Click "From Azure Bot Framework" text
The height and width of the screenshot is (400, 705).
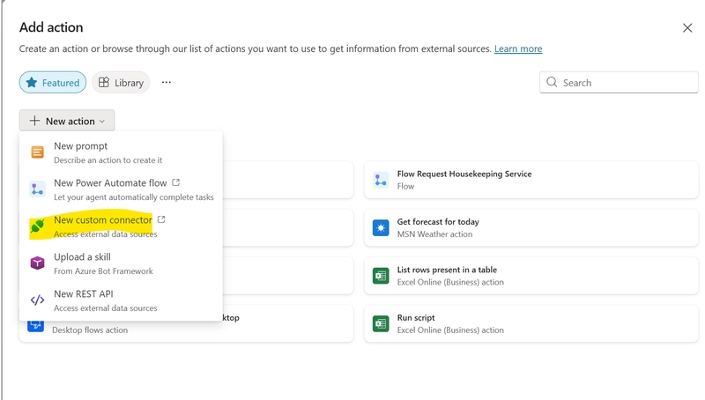pos(103,271)
